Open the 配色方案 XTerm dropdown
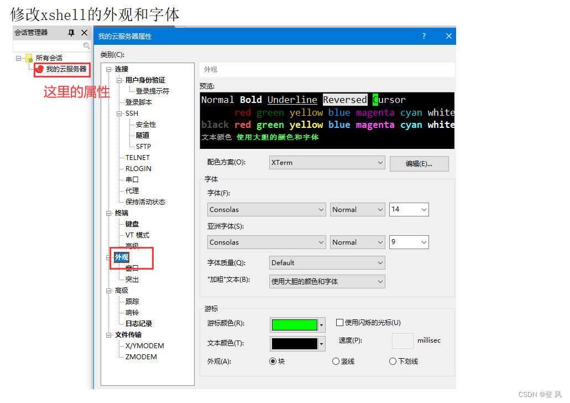 327,163
